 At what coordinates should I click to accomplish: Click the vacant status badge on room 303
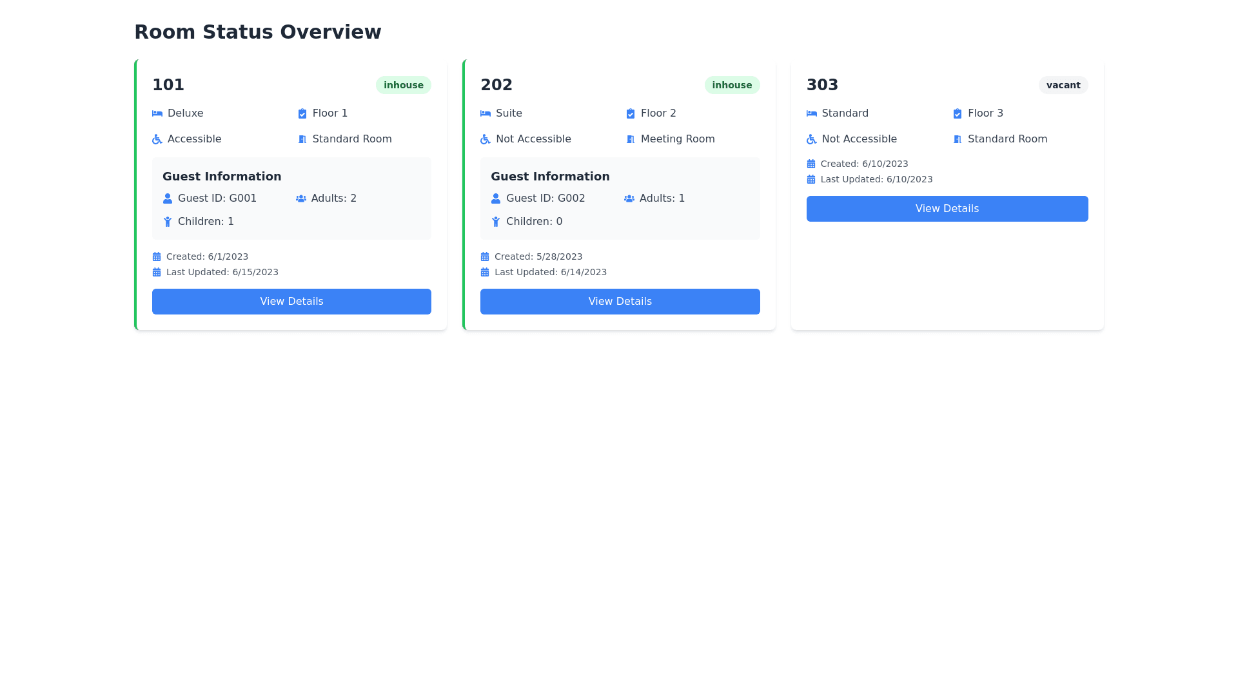(1063, 85)
